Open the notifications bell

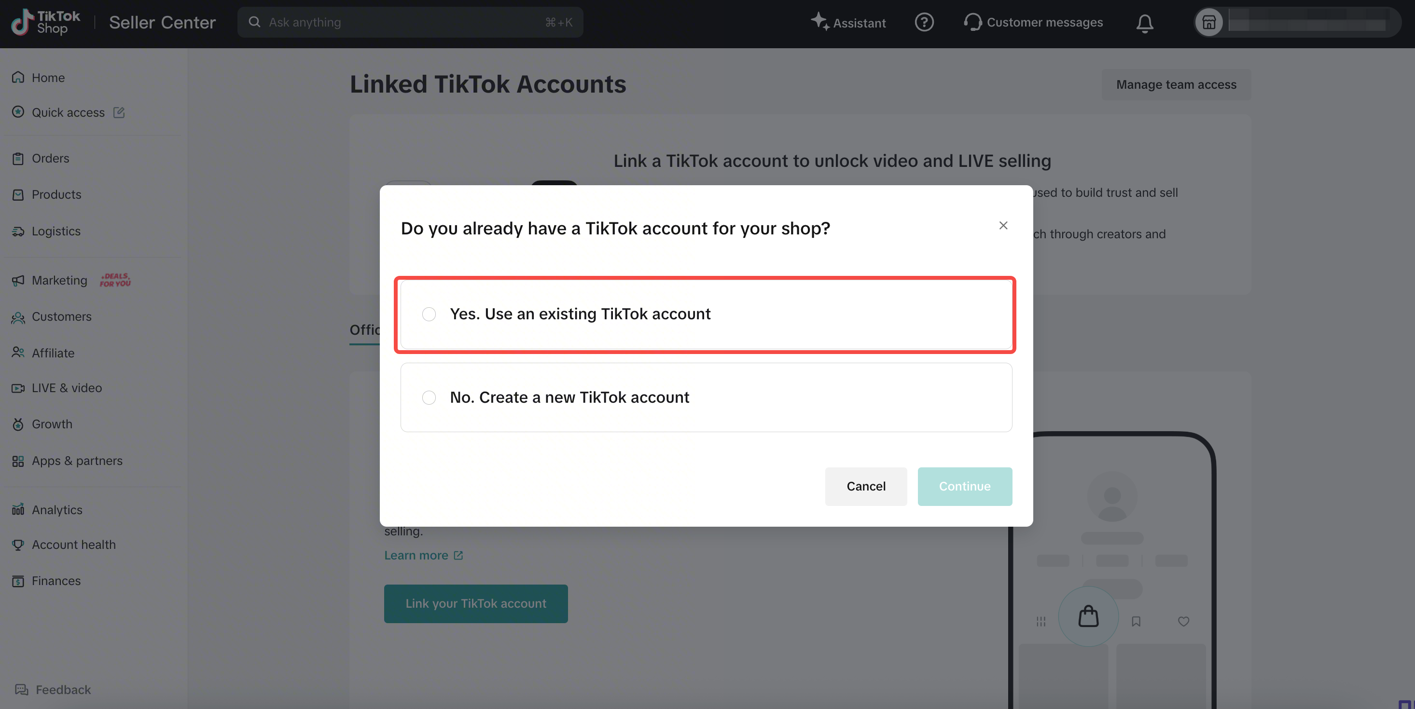1145,23
